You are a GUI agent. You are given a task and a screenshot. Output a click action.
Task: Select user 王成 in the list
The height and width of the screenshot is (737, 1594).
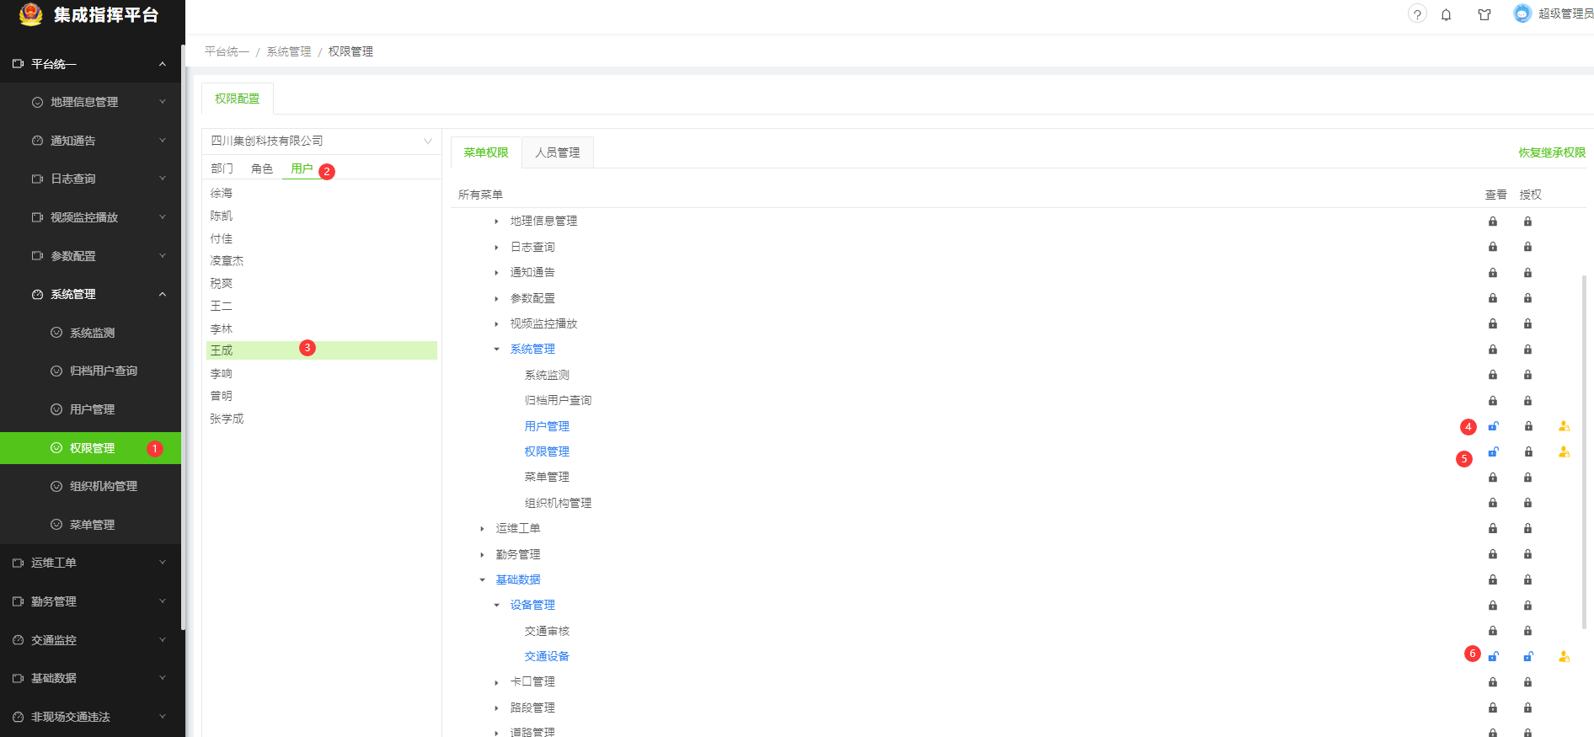click(x=322, y=350)
